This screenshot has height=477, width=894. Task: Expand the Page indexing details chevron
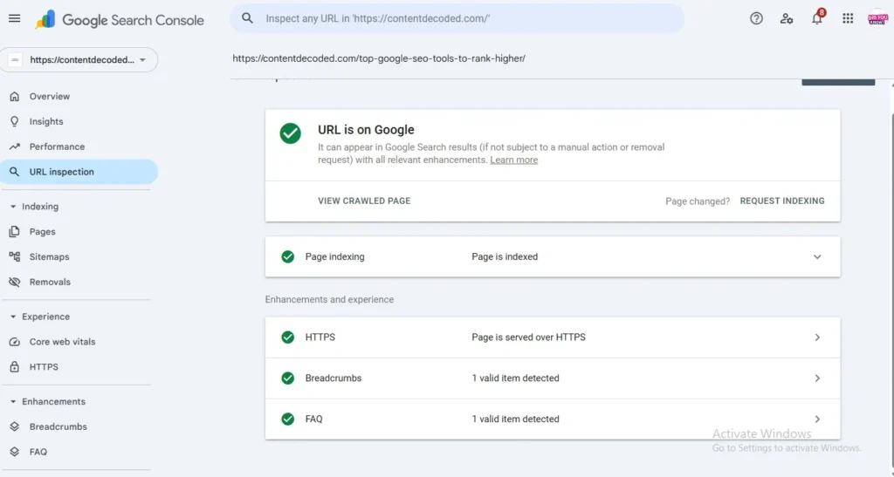(817, 256)
